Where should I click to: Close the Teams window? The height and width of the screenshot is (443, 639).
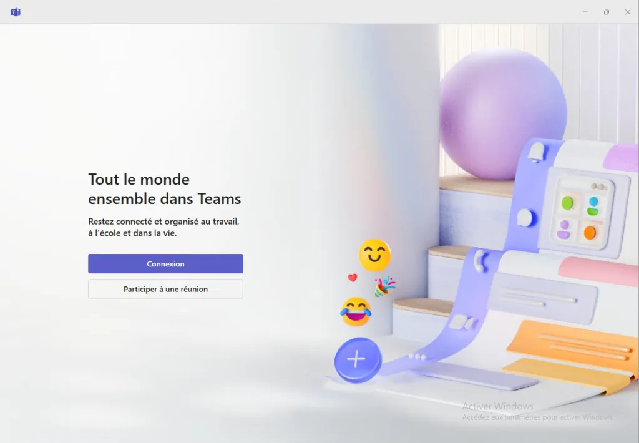click(628, 12)
